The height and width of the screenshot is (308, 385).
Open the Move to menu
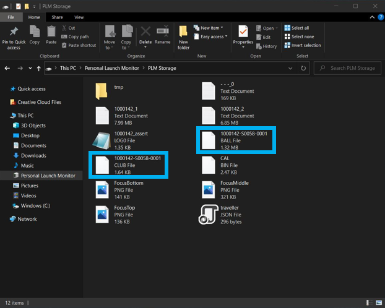[x=110, y=38]
